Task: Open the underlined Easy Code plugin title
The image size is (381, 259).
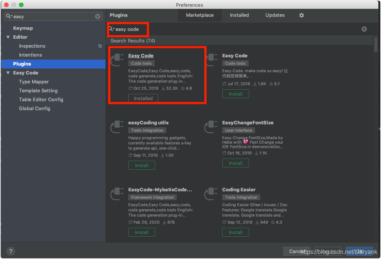Action: (x=141, y=56)
